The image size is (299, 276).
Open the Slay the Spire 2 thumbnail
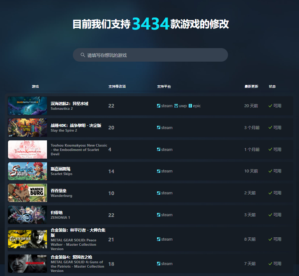click(27, 128)
